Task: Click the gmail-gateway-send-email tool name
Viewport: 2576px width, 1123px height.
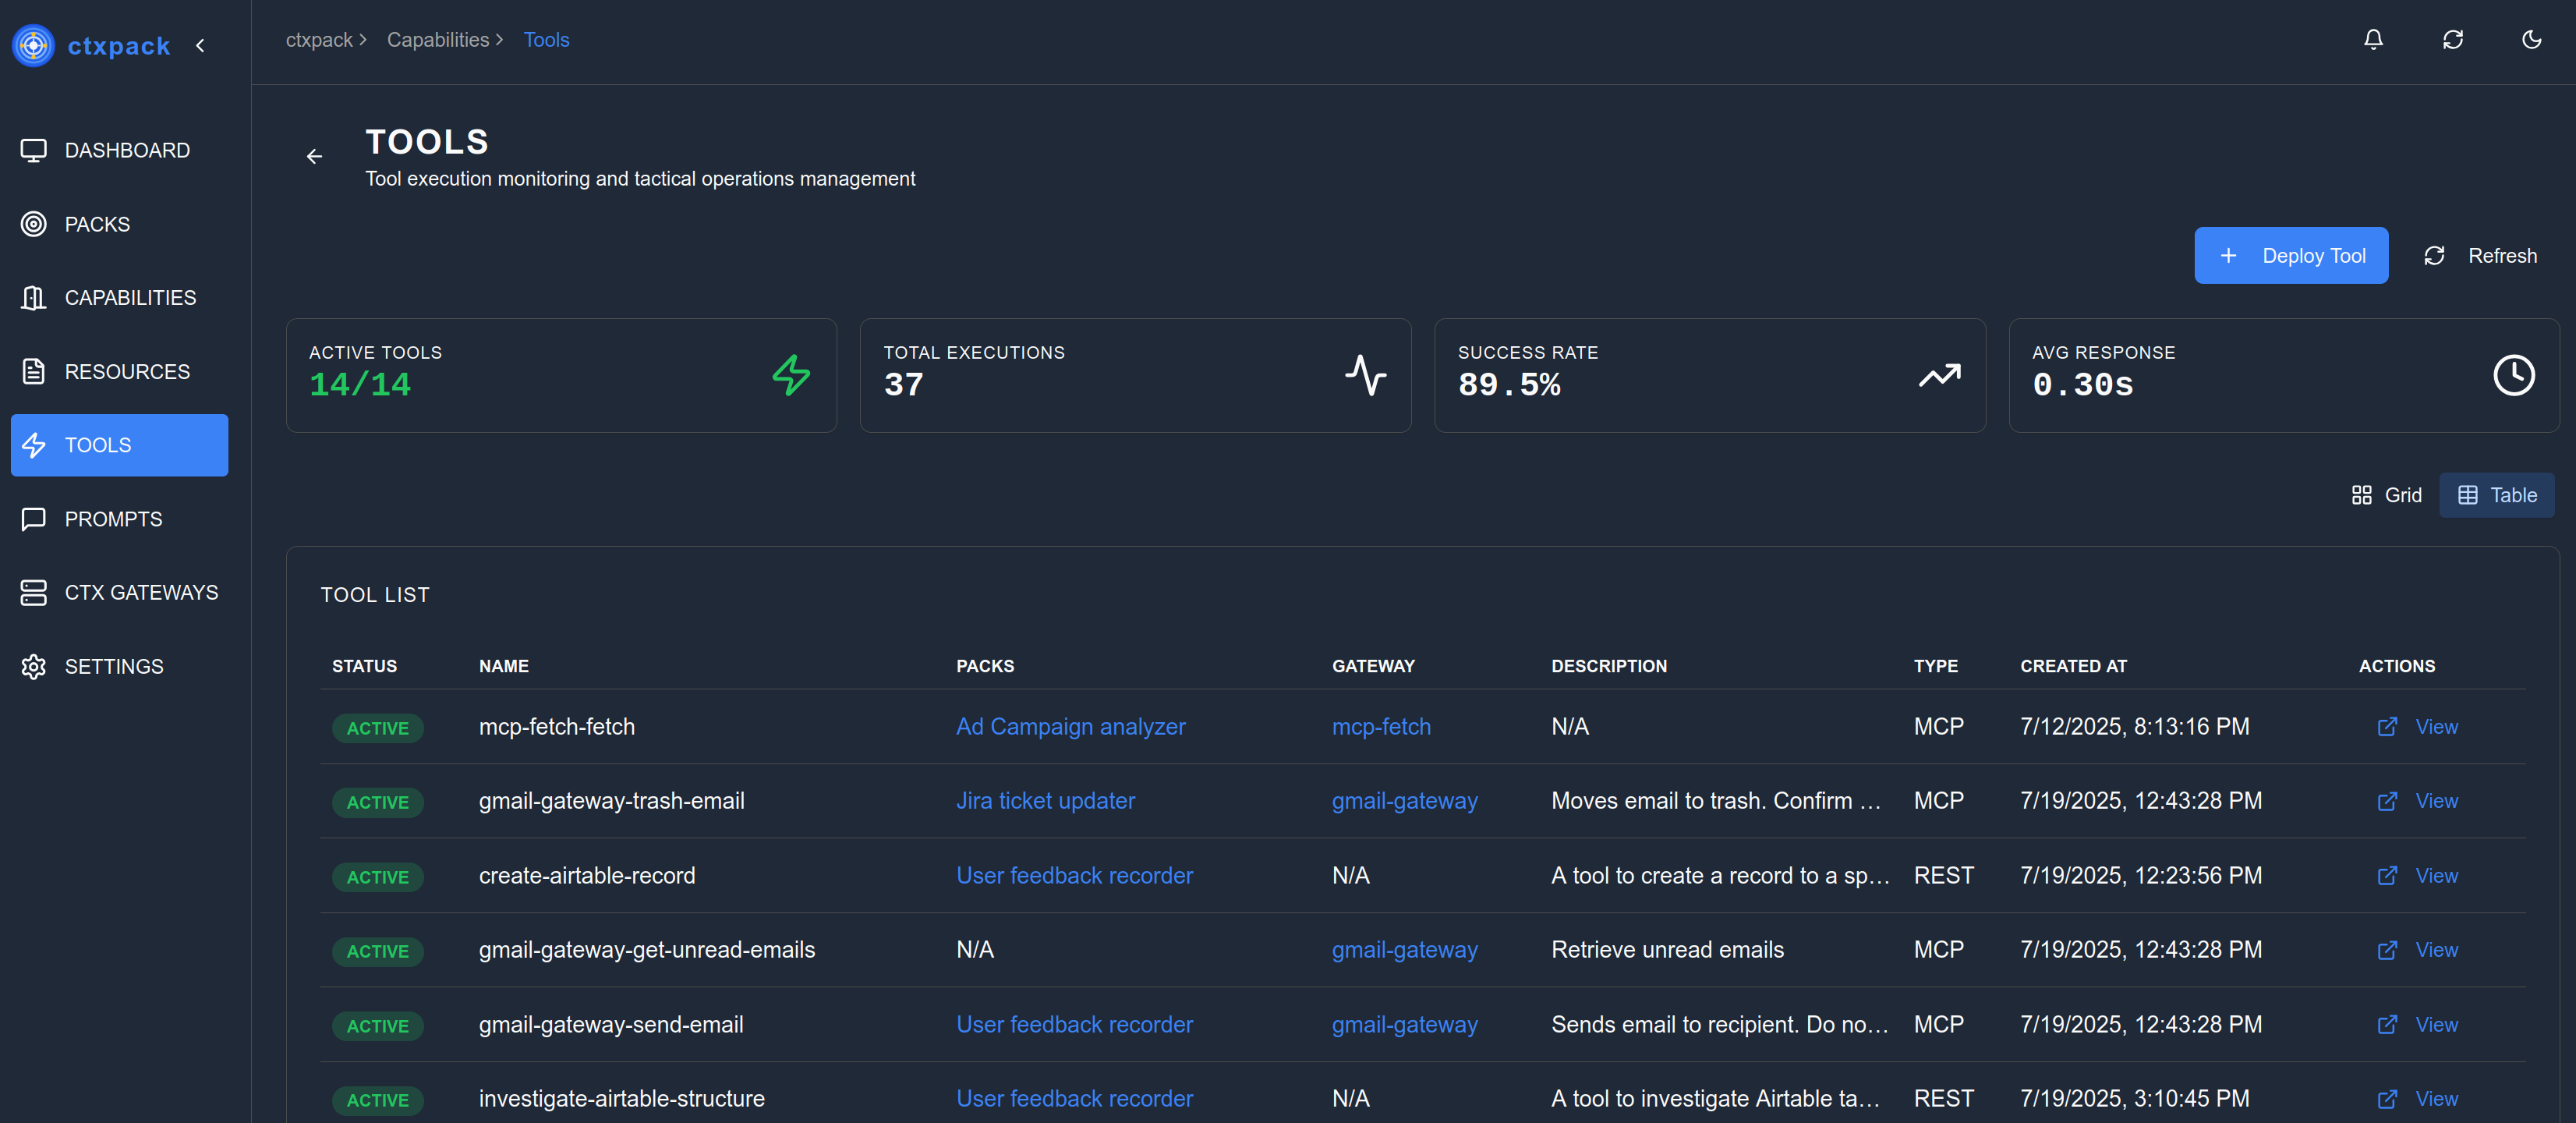Action: coord(611,1025)
